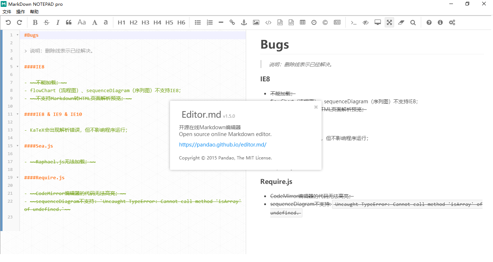
Task: Click the #Bugs line in the editor
Action: pos(133,35)
